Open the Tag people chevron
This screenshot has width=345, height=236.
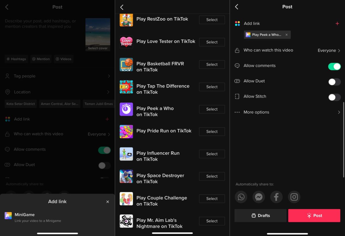(109, 76)
